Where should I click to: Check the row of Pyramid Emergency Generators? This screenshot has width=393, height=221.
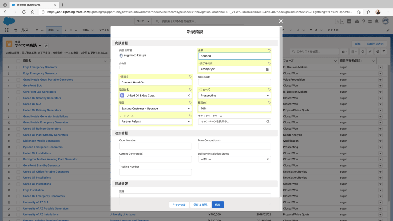pyautogui.click(x=18, y=147)
